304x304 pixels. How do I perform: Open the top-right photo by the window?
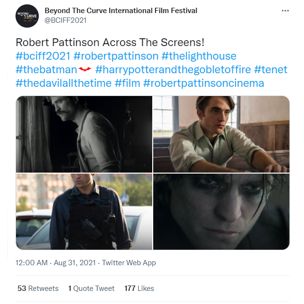click(x=221, y=134)
